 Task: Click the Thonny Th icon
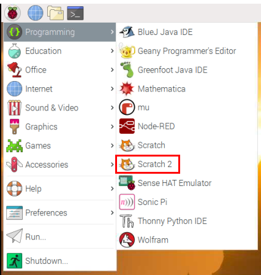[127, 221]
